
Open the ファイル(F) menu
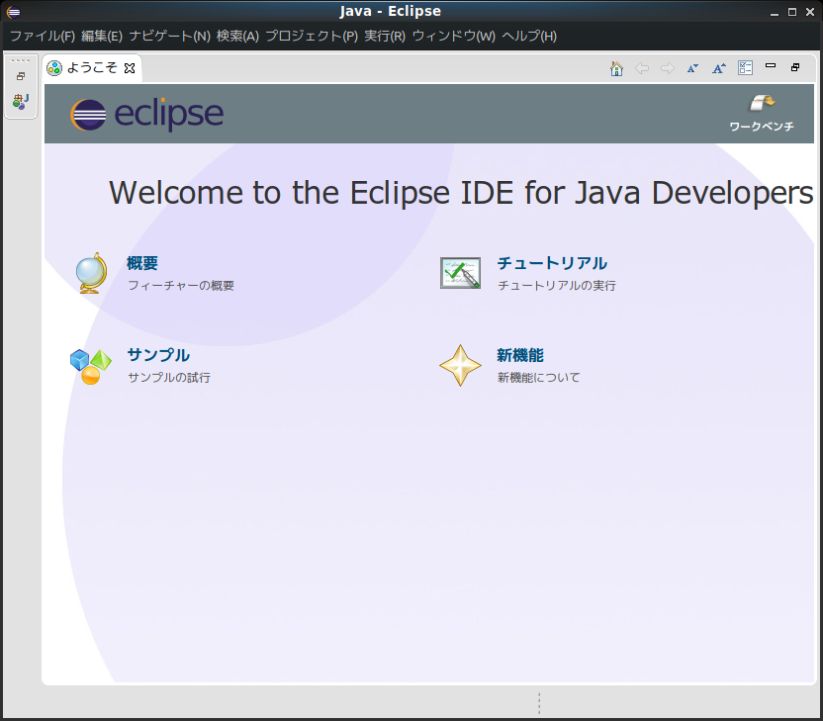(43, 36)
